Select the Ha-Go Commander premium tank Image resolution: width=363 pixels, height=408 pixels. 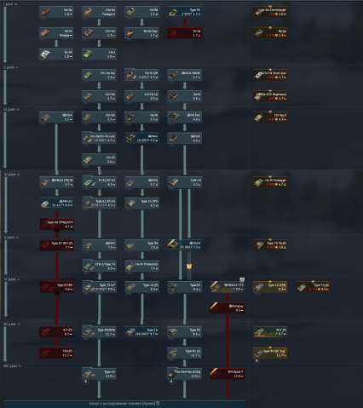coord(270,12)
